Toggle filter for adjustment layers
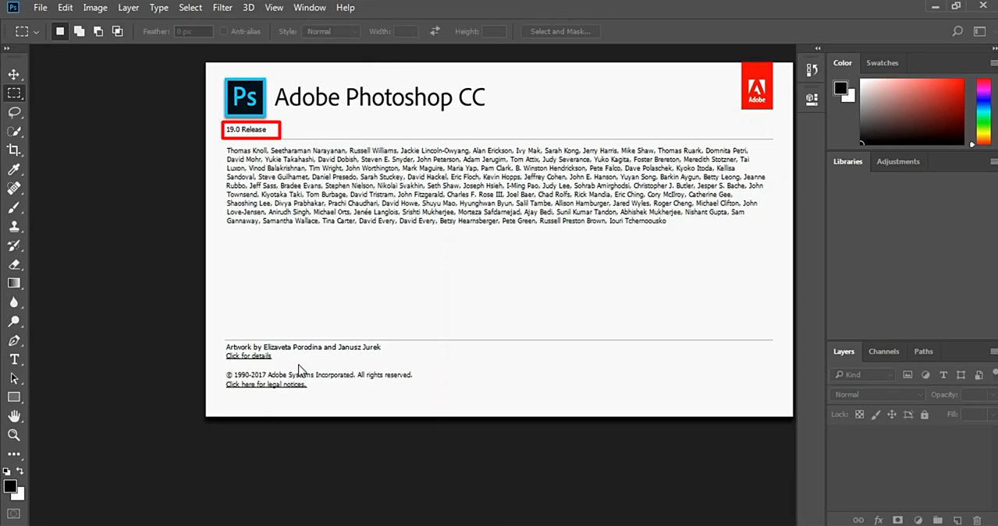 click(x=925, y=375)
